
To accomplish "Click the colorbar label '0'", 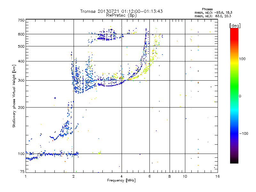I will coord(240,96).
